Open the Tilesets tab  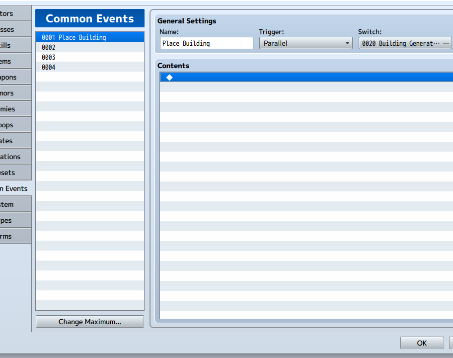[14, 173]
